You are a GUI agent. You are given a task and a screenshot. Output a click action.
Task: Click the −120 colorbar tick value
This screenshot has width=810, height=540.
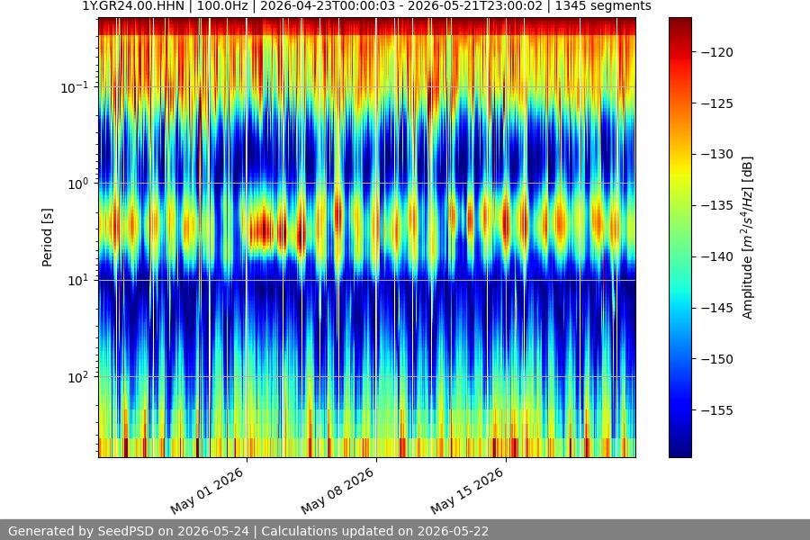717,52
